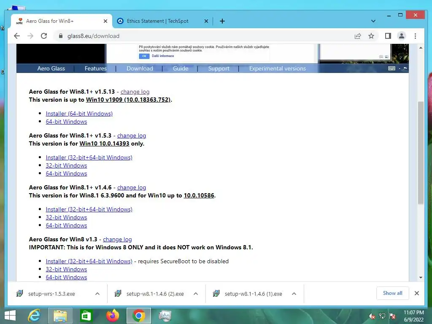Download v1.5.3 Installer (32-bit+64-bit Windows)
The image size is (432, 324).
(89, 158)
